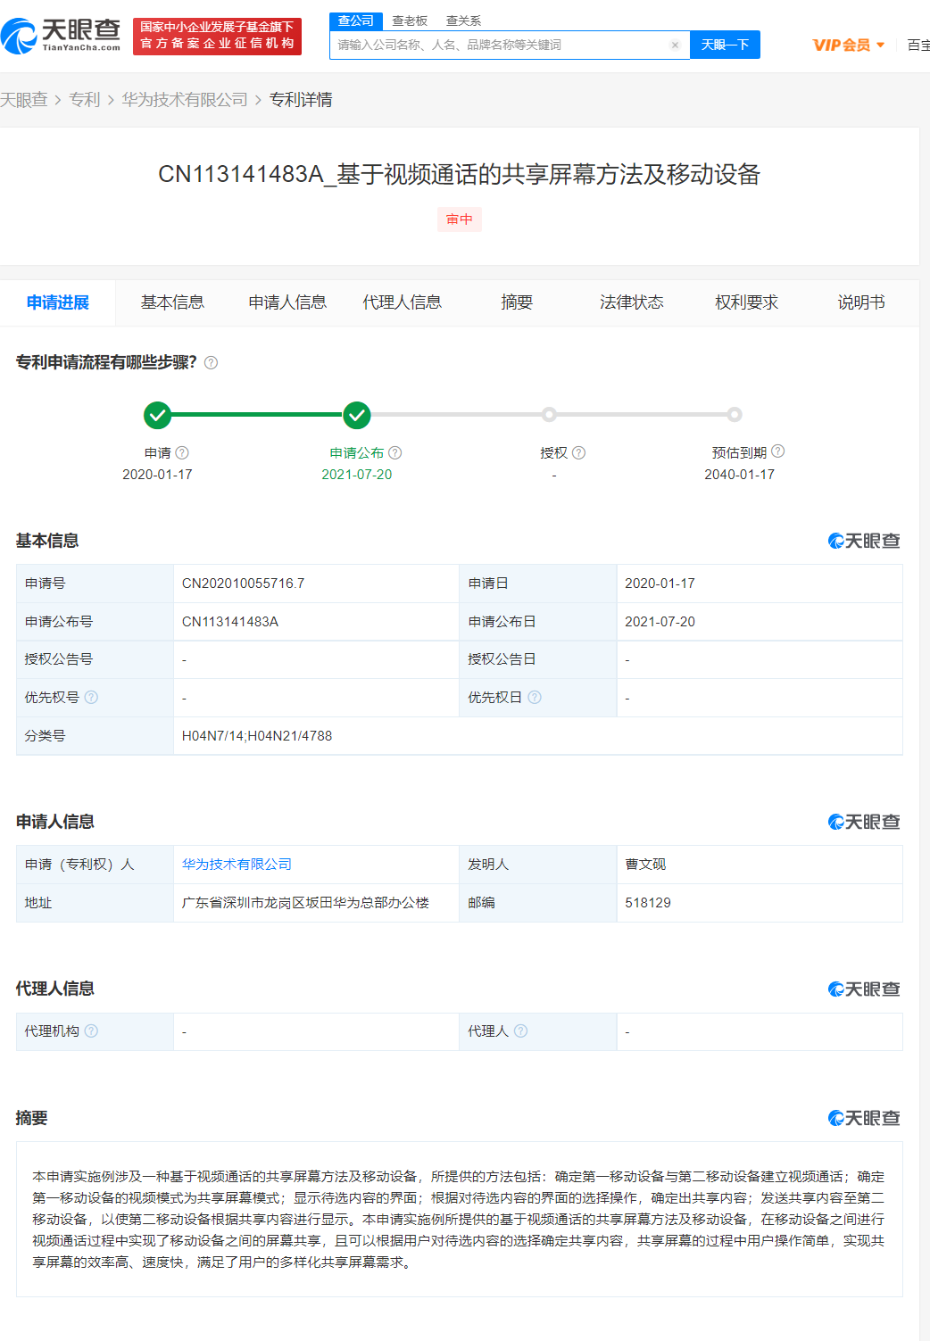The width and height of the screenshot is (930, 1341).
Task: Select the address 广东省深圳市龙岗区坂田华为总部办公楼
Action: click(305, 903)
